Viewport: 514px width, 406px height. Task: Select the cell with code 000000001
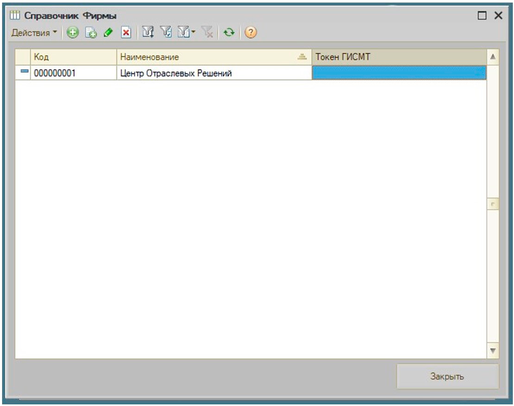[x=74, y=73]
